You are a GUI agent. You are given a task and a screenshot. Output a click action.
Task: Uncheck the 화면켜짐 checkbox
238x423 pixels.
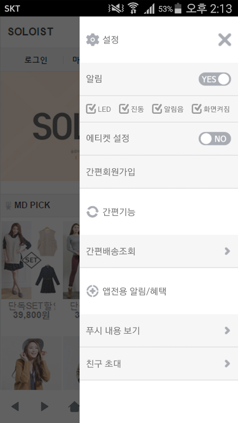click(197, 109)
